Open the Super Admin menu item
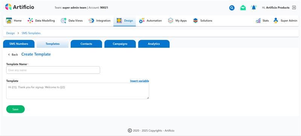Screen dimensions: 301x136 point(289,21)
